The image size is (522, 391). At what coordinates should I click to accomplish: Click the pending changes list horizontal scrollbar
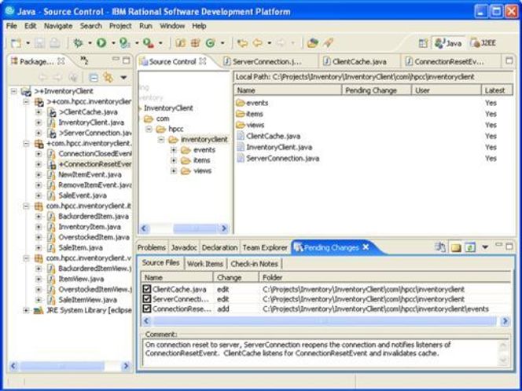coord(326,321)
